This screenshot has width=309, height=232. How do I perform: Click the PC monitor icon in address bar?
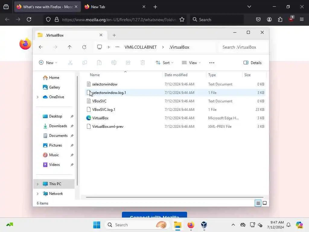(x=100, y=47)
